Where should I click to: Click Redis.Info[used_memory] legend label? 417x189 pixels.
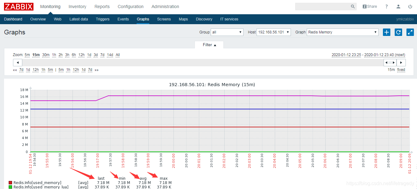(x=37, y=183)
